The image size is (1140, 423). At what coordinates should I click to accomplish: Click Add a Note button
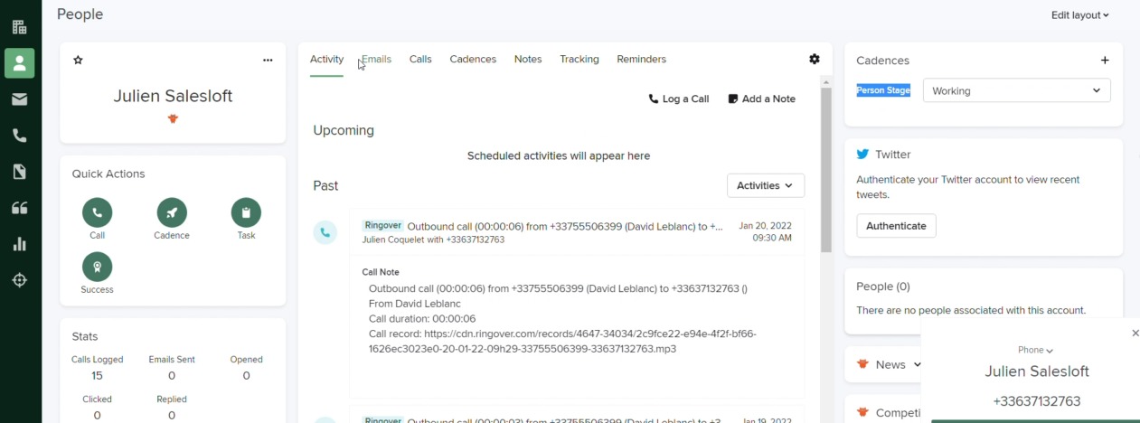(761, 99)
